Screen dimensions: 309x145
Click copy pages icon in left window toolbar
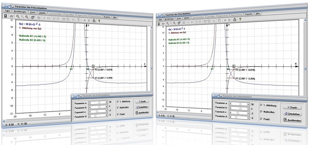pyautogui.click(x=79, y=20)
